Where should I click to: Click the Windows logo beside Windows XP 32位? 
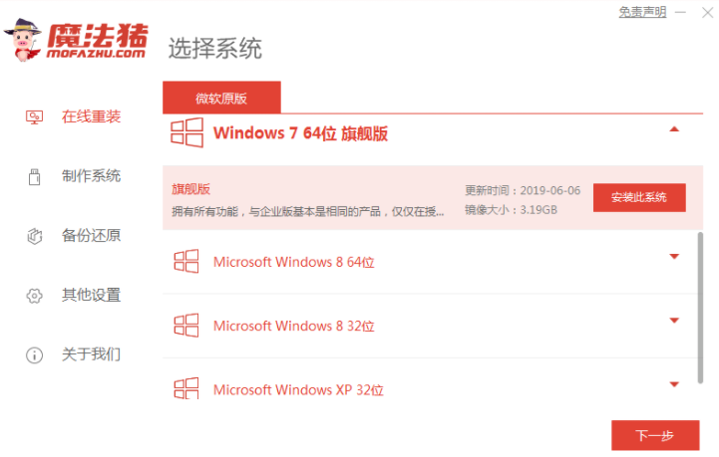[x=186, y=388]
